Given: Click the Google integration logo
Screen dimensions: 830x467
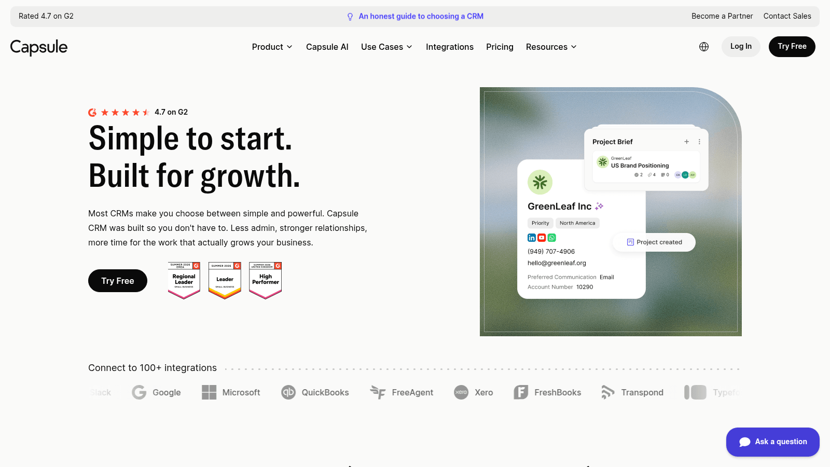Looking at the screenshot, I should point(156,392).
